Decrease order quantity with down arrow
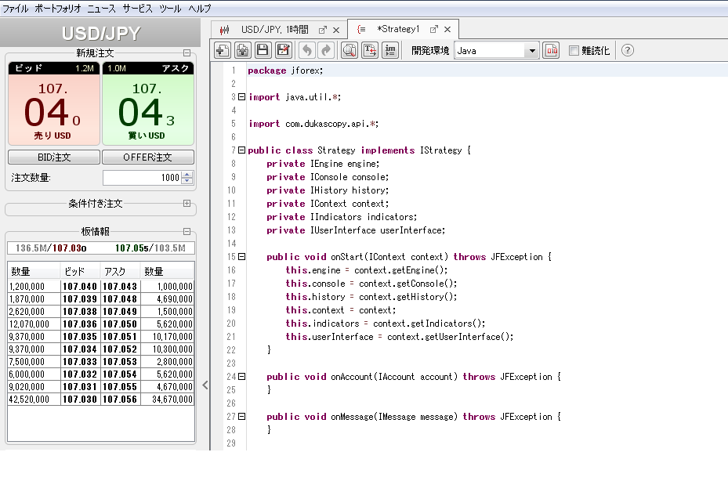The height and width of the screenshot is (481, 728). coord(187,181)
